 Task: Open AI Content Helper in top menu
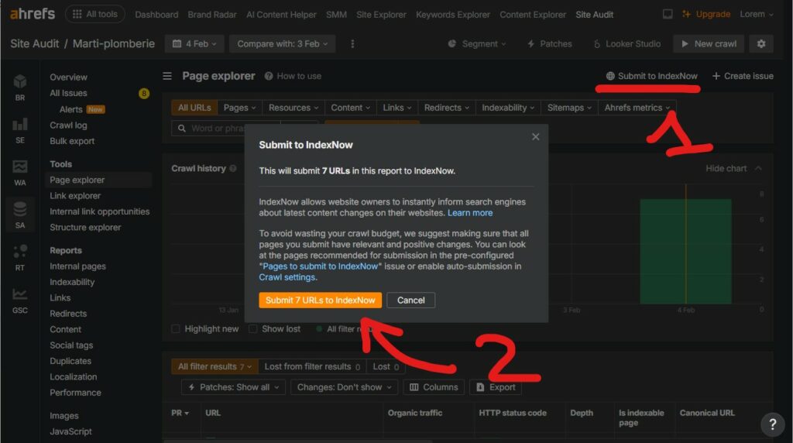click(x=281, y=15)
